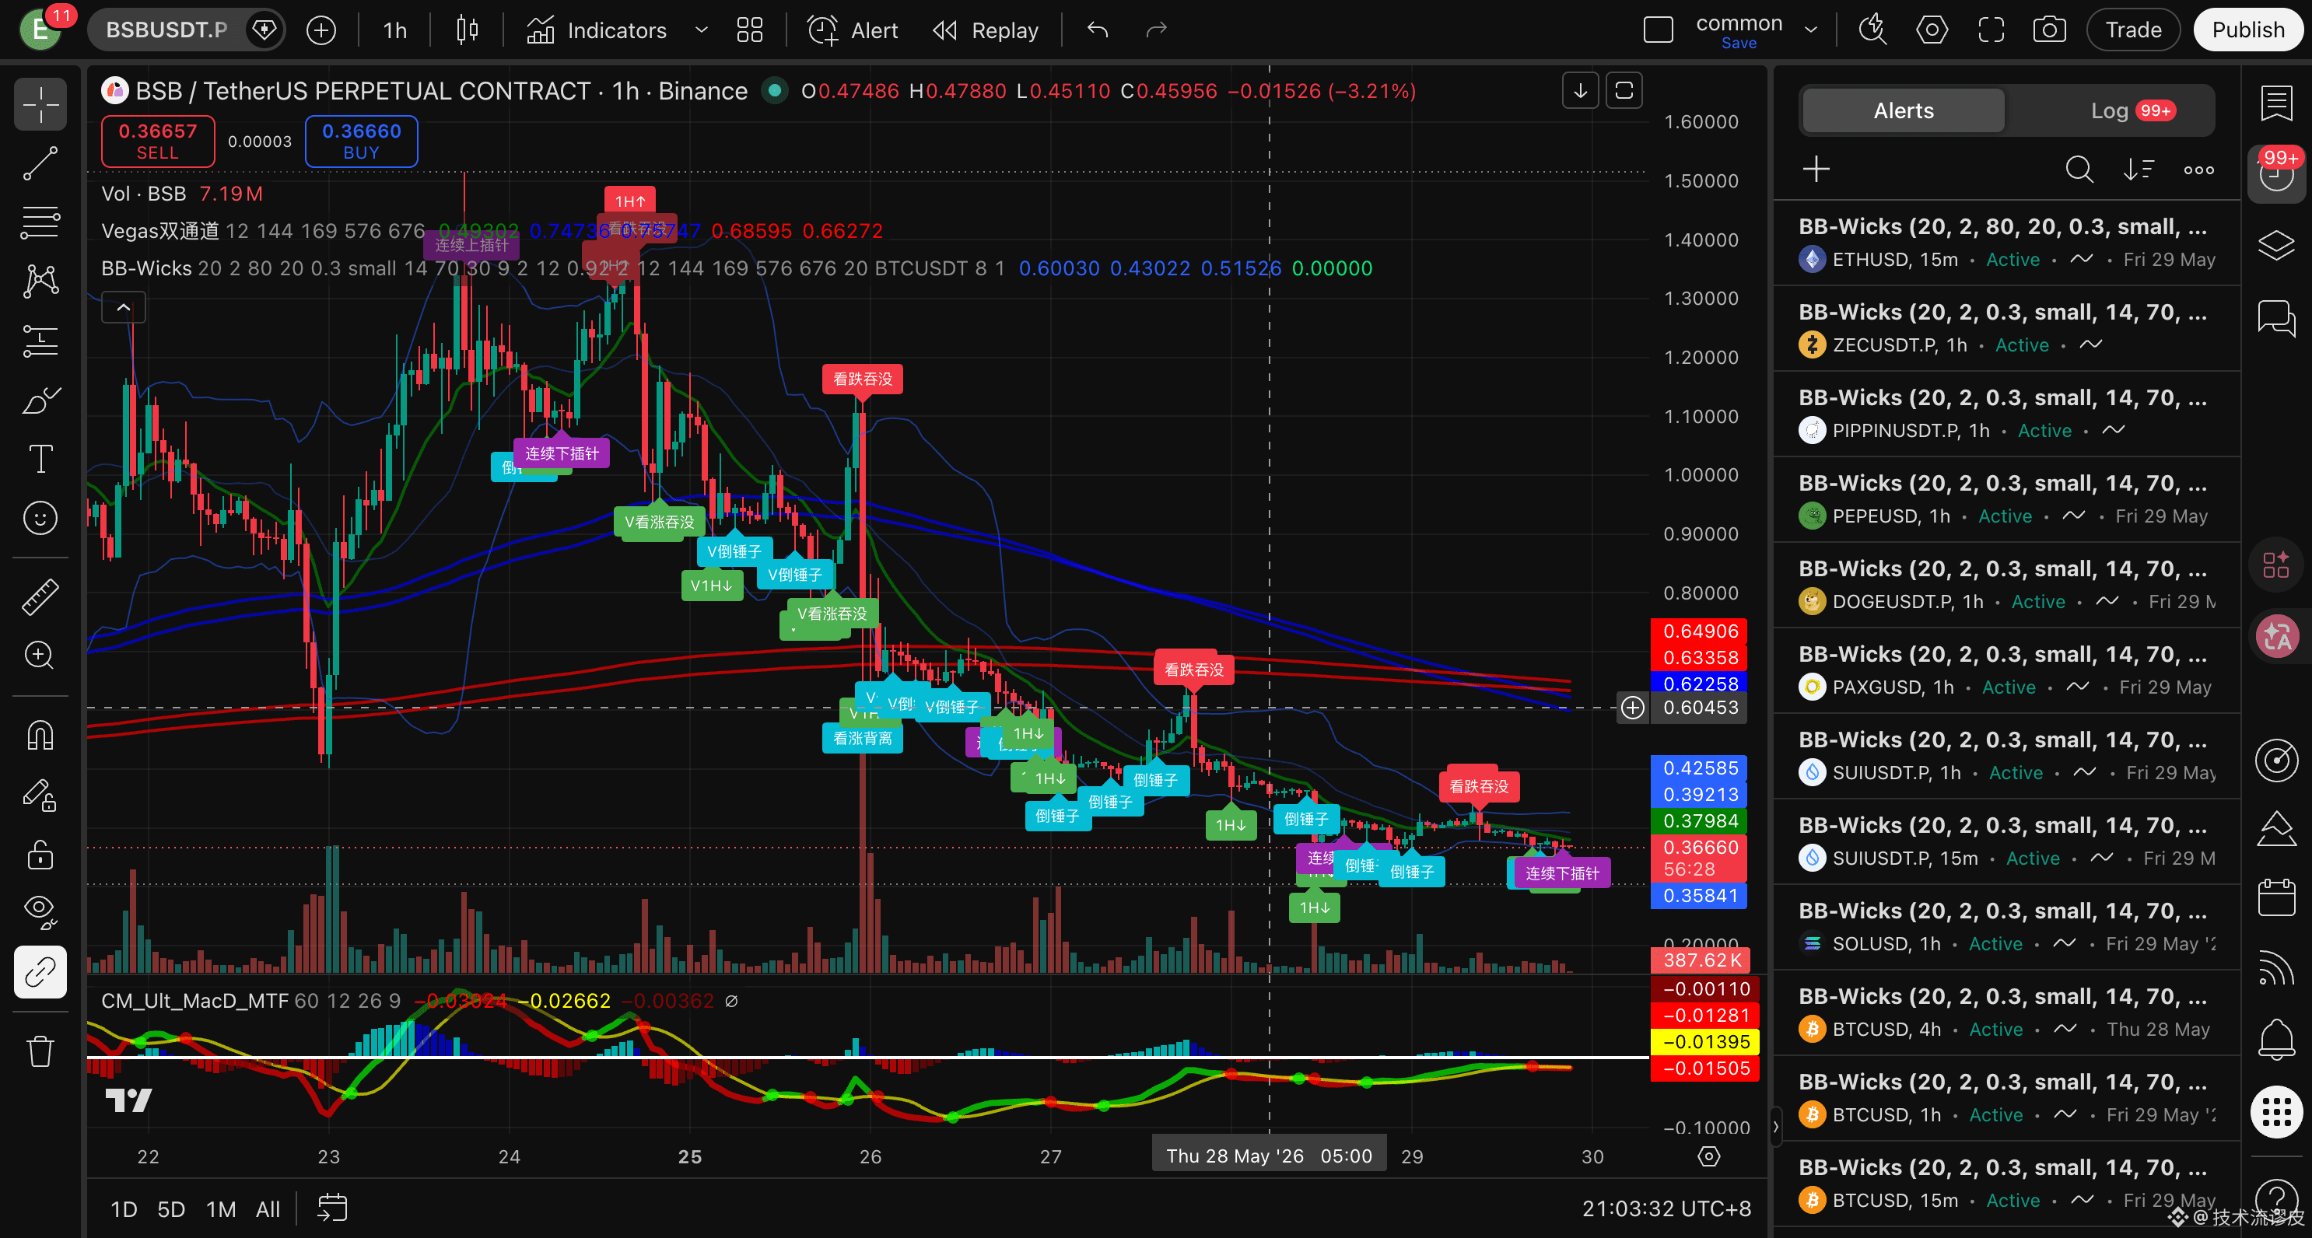2312x1238 pixels.
Task: Hide all drawings with eye icon
Action: click(x=40, y=912)
